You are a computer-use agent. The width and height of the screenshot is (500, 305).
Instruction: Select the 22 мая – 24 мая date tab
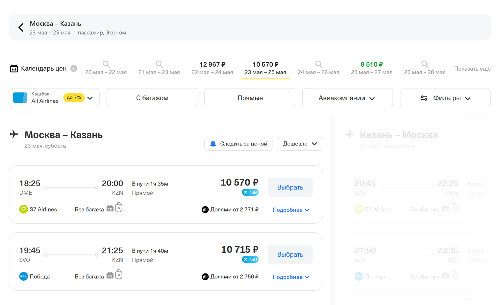click(x=212, y=68)
